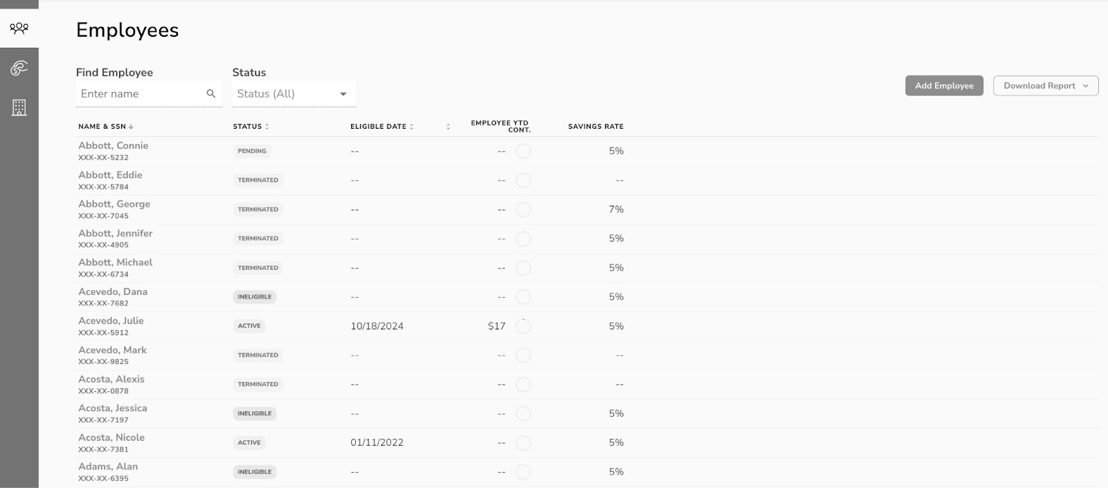Click Julie Acevedo's contribution progress circle

(x=524, y=326)
